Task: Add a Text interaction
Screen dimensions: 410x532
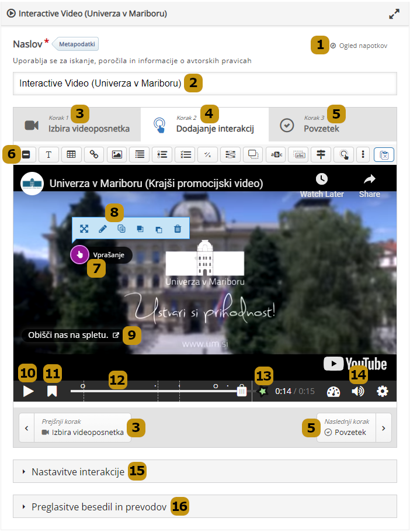Action: [48, 155]
